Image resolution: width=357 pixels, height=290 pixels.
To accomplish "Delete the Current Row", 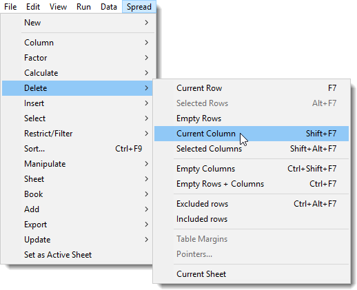I will (252, 88).
